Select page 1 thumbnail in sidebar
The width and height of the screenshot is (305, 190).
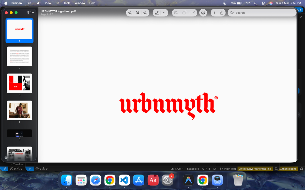pyautogui.click(x=20, y=29)
